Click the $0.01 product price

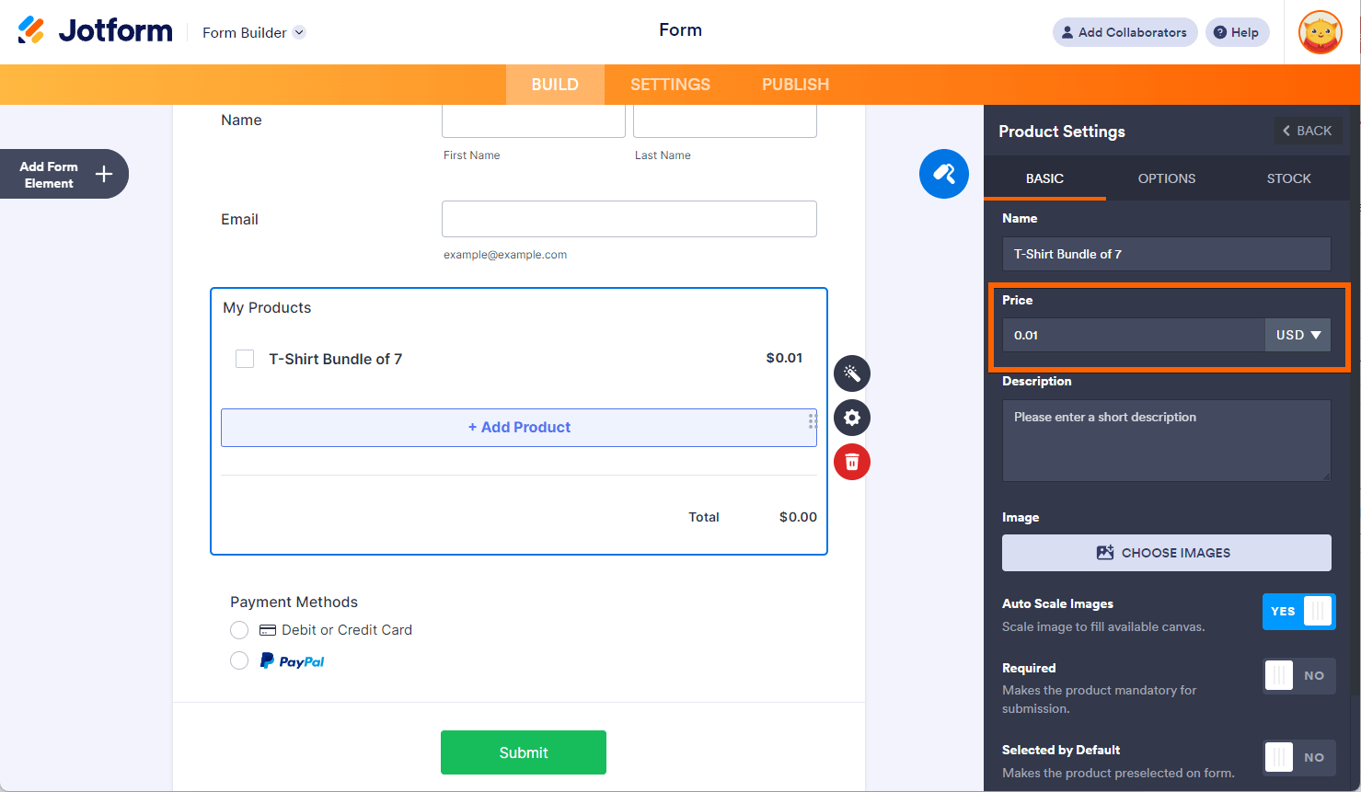click(784, 358)
